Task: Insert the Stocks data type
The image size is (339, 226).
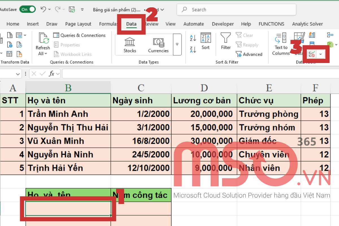Action: pyautogui.click(x=130, y=45)
